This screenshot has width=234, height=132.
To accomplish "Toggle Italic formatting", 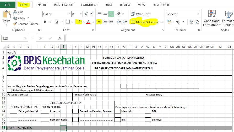I will [51, 22].
